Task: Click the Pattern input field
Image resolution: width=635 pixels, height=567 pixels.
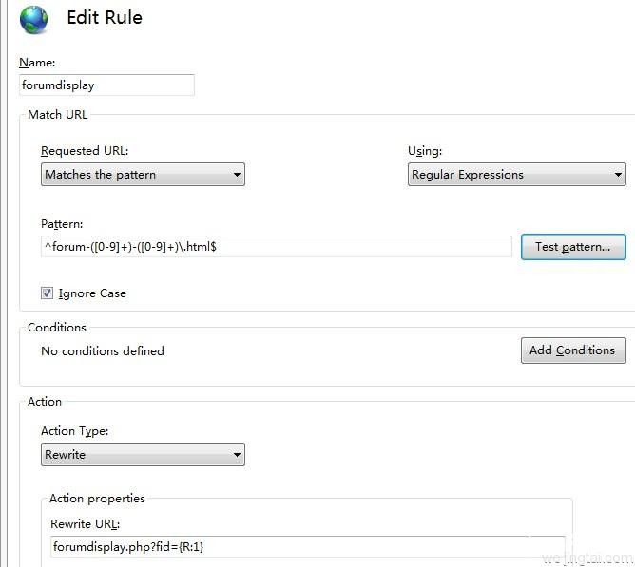Action: (277, 247)
